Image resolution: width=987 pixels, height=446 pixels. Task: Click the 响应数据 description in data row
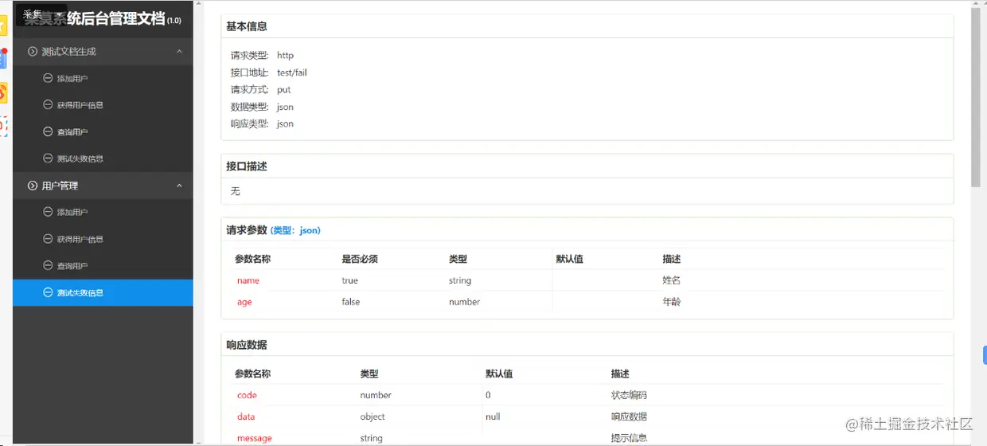(x=629, y=417)
